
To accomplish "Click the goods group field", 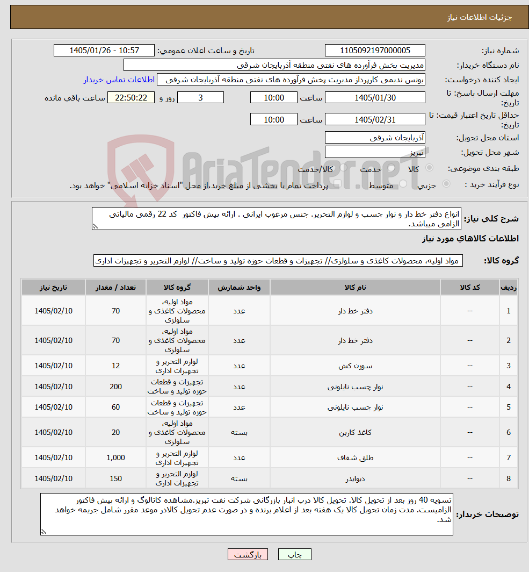I will (278, 260).
